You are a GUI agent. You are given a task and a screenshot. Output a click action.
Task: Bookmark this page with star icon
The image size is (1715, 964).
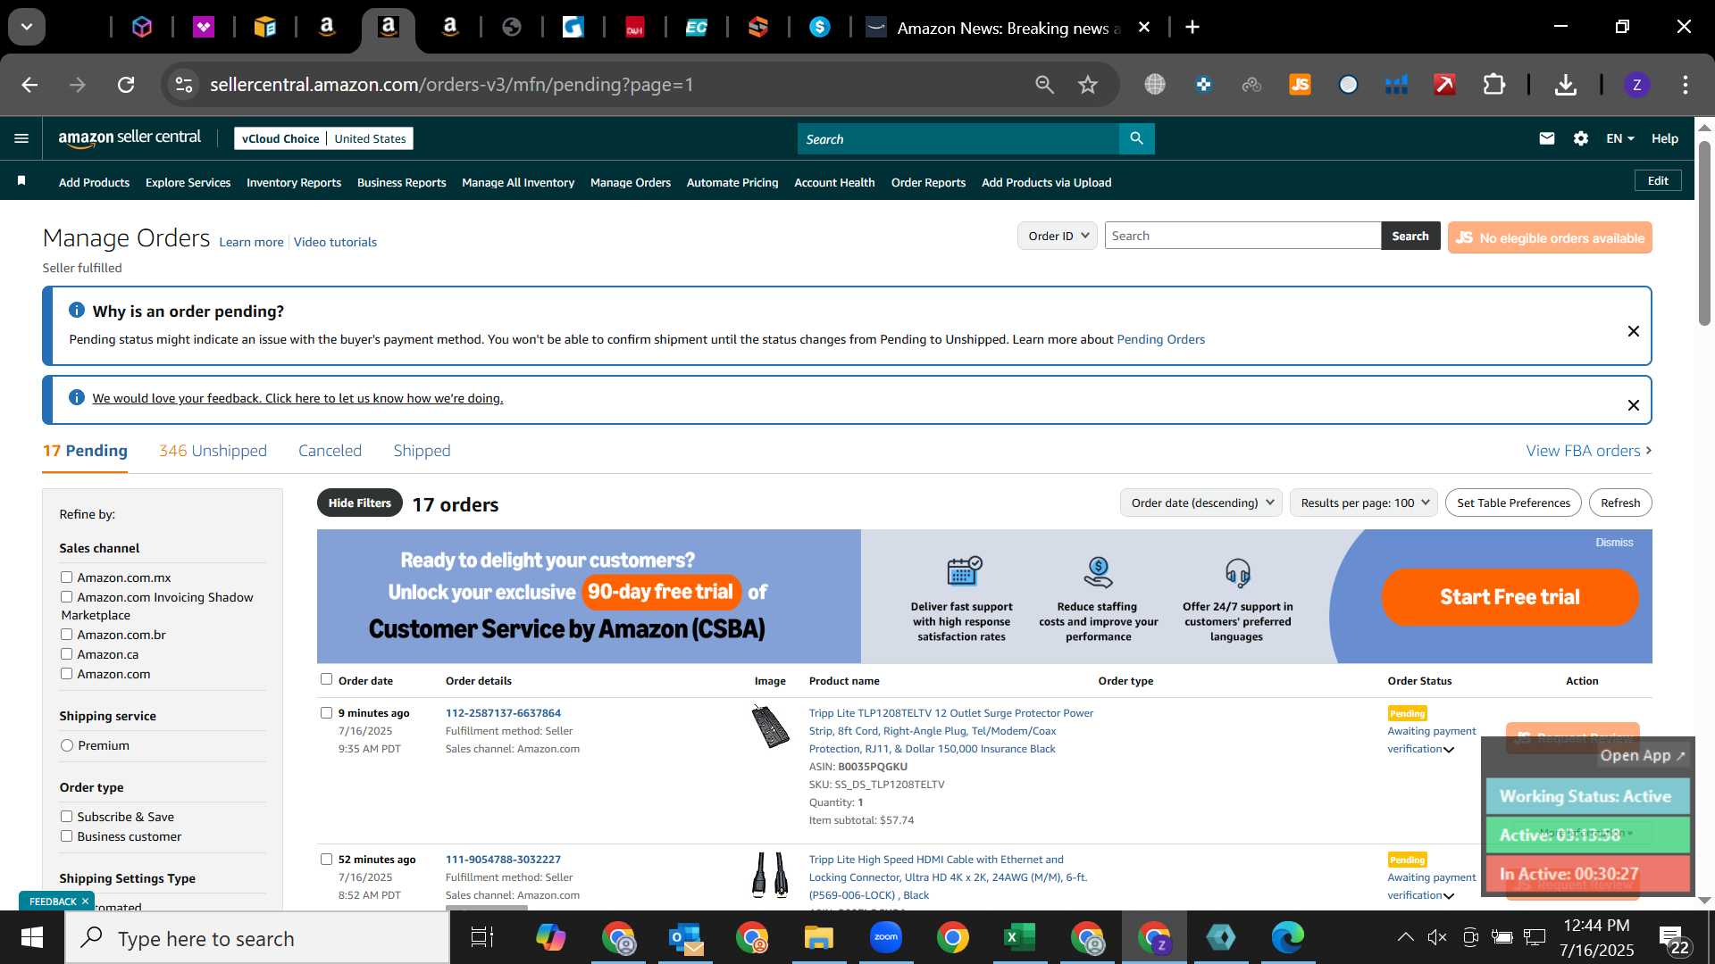pos(1087,85)
